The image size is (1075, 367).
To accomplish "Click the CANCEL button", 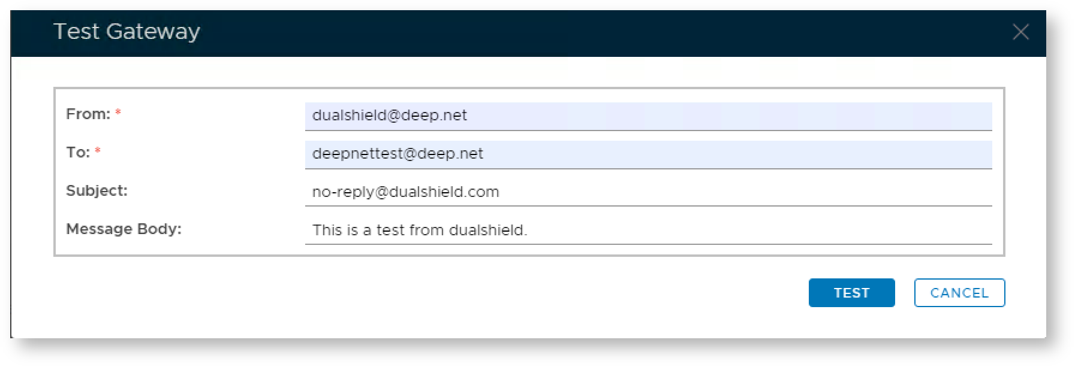I will click(959, 293).
